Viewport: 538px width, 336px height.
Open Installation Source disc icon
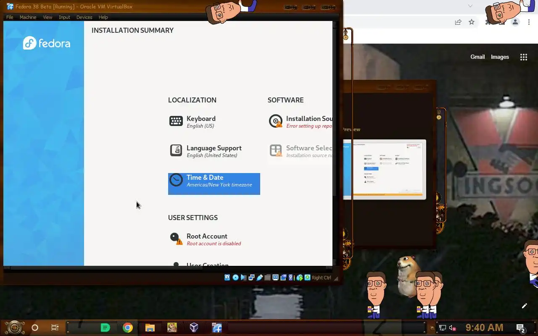[x=276, y=121]
